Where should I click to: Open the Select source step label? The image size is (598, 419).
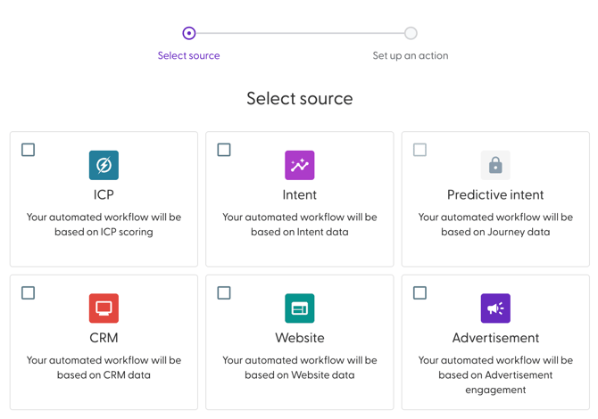188,55
